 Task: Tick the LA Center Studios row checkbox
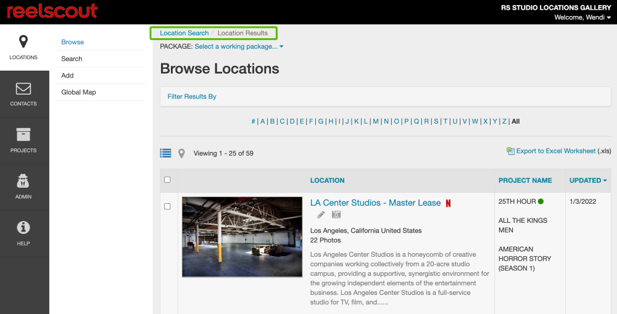pos(167,206)
